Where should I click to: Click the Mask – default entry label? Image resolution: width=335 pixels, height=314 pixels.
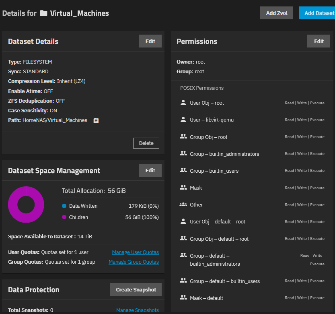[207, 298]
